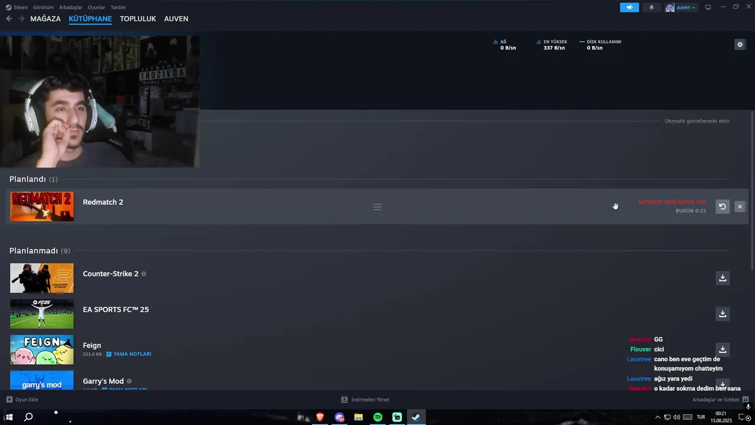Open İndirmeleri Yönet downloads manager

point(365,400)
